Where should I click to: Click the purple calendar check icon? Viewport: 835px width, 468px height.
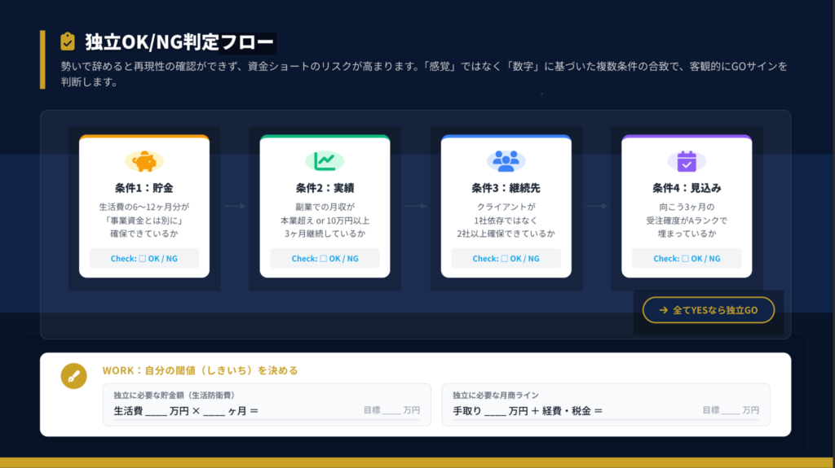687,161
